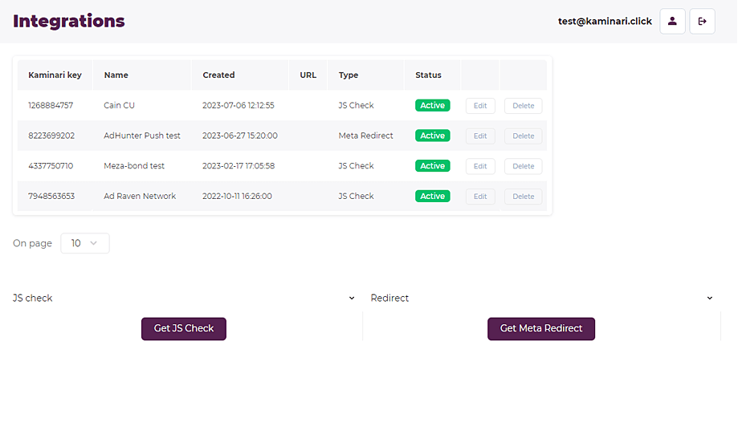Click the Created column header

[x=218, y=75]
